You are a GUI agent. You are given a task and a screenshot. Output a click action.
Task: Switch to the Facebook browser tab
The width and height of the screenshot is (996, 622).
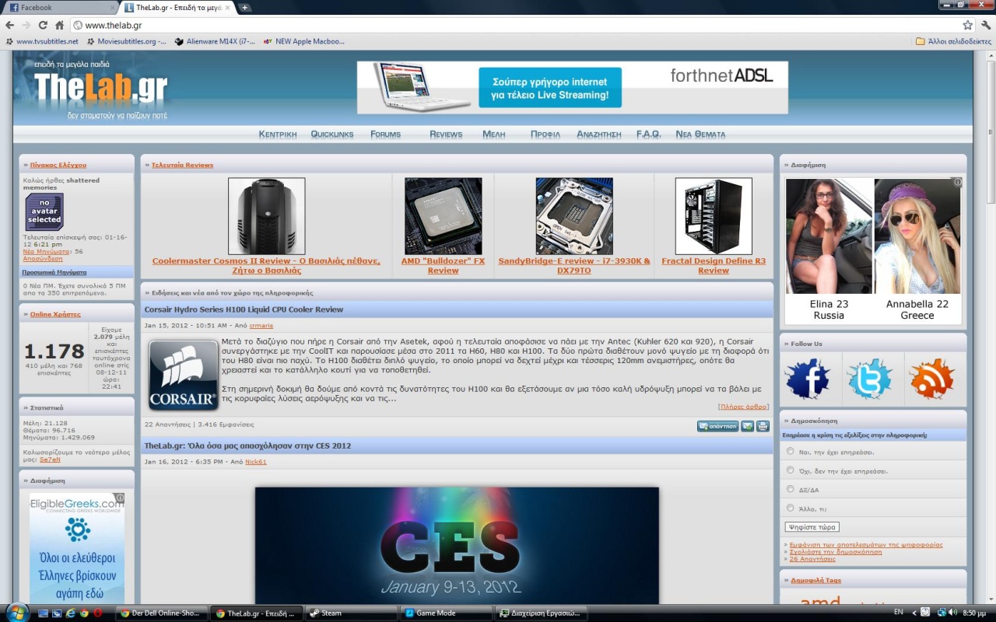[61, 8]
